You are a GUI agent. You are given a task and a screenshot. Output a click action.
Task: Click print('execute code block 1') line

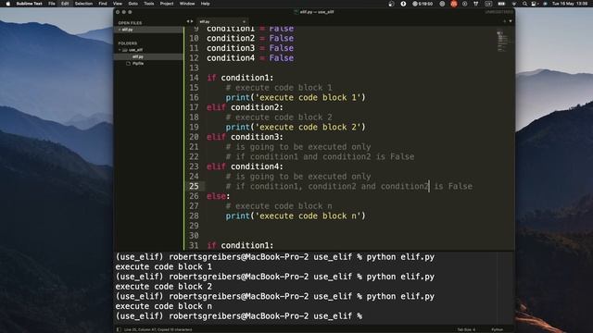click(296, 97)
